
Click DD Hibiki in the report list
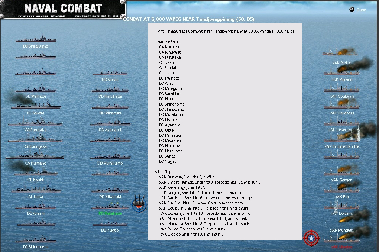[167, 99]
